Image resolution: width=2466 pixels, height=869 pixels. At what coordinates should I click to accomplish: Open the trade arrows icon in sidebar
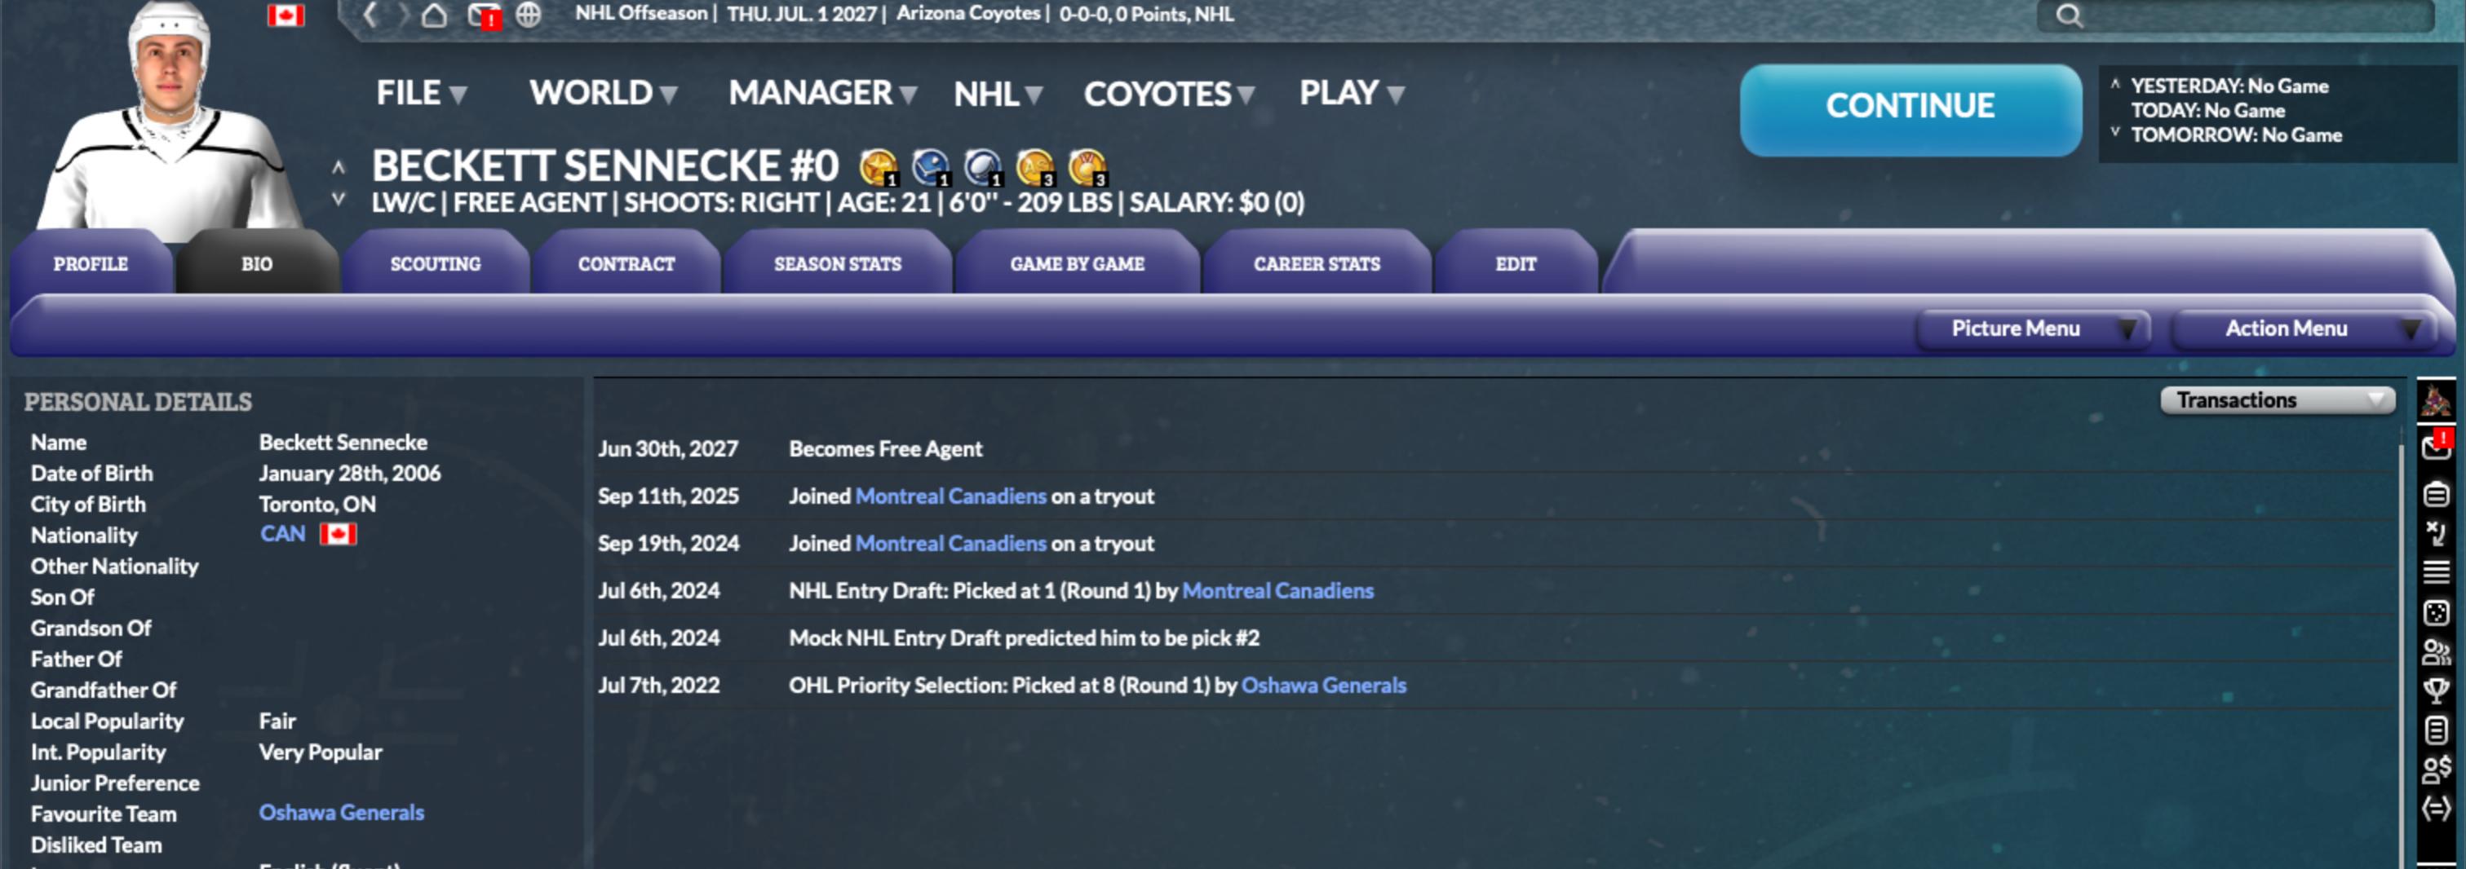pos(2435,809)
